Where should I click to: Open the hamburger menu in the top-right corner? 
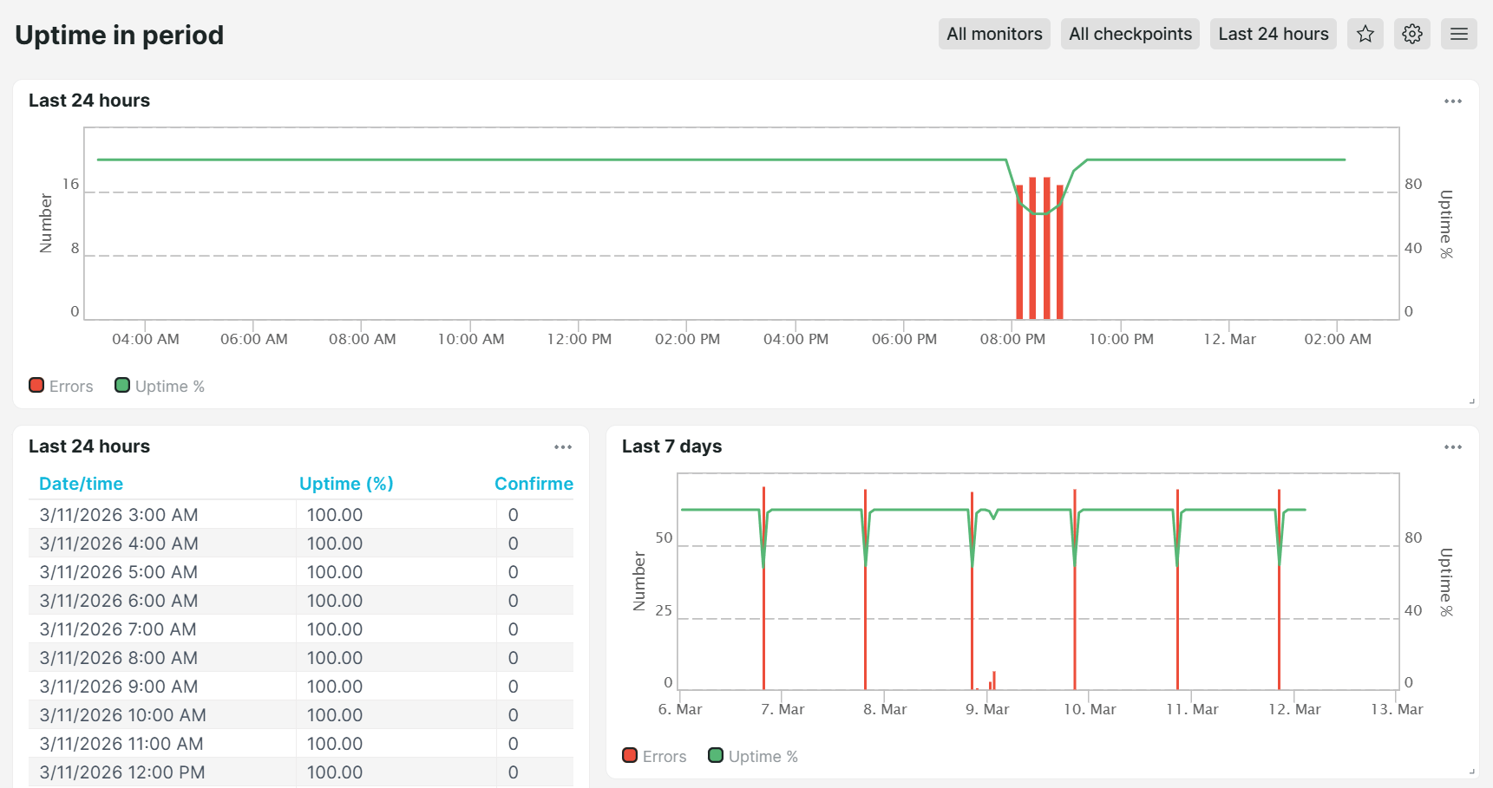[x=1458, y=34]
